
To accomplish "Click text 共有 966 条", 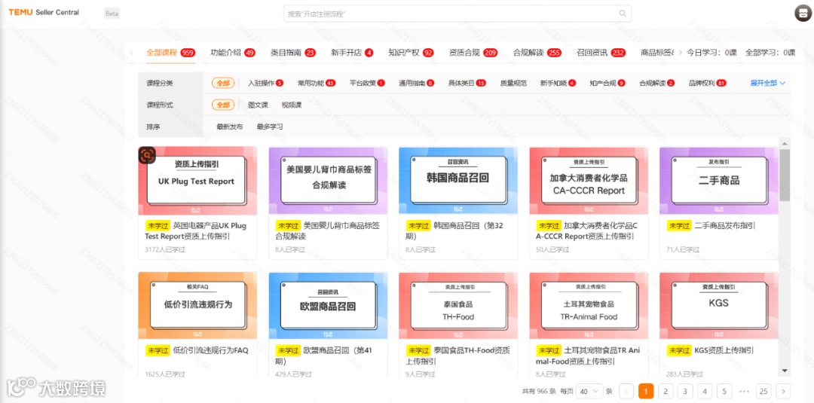I will 539,391.
